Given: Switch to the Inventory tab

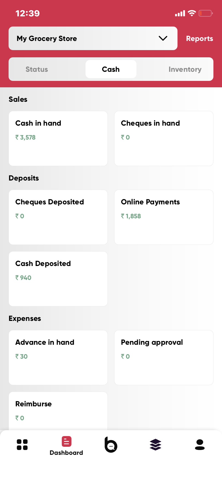Looking at the screenshot, I should tap(185, 69).
